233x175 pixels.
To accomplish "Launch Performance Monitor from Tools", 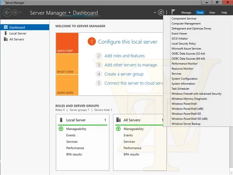I will (x=184, y=63).
